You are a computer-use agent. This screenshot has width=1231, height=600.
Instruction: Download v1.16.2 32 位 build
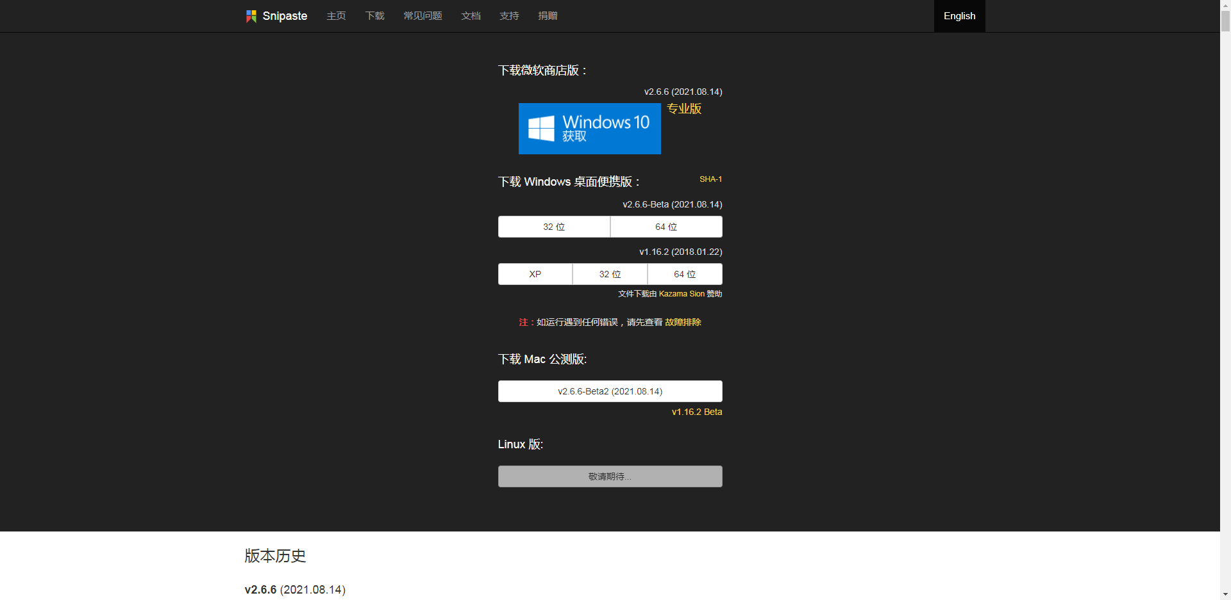[610, 274]
